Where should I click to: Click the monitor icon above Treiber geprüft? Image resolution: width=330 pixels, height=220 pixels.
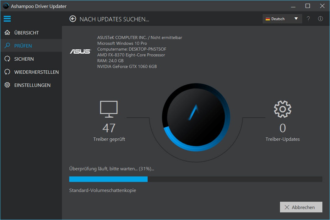pyautogui.click(x=109, y=109)
